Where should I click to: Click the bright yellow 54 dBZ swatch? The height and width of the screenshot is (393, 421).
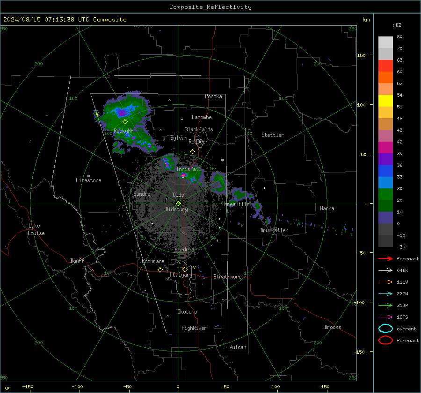[385, 100]
